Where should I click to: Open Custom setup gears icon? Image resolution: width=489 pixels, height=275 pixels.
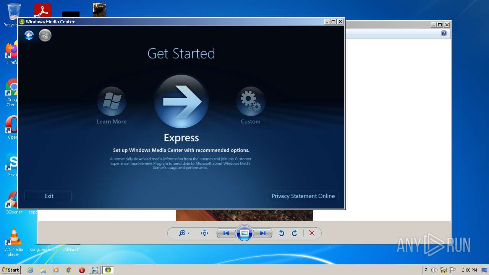coord(251,101)
